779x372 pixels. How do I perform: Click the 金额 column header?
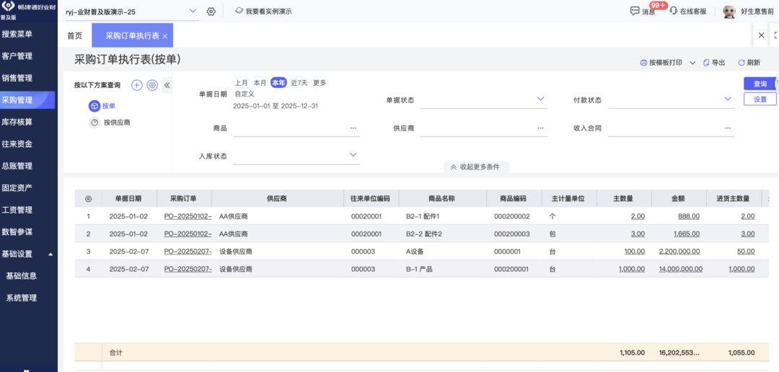[678, 198]
